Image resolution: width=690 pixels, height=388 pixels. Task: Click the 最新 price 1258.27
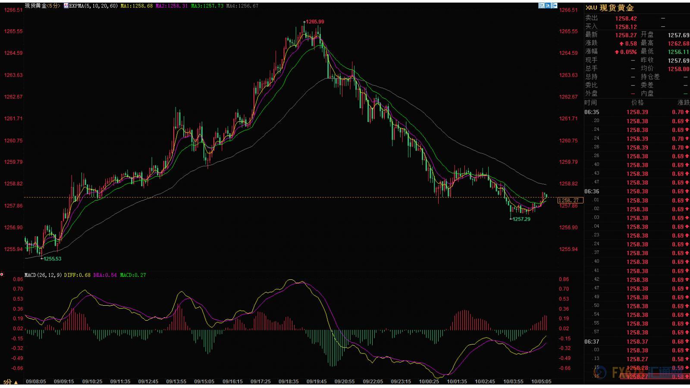[626, 35]
